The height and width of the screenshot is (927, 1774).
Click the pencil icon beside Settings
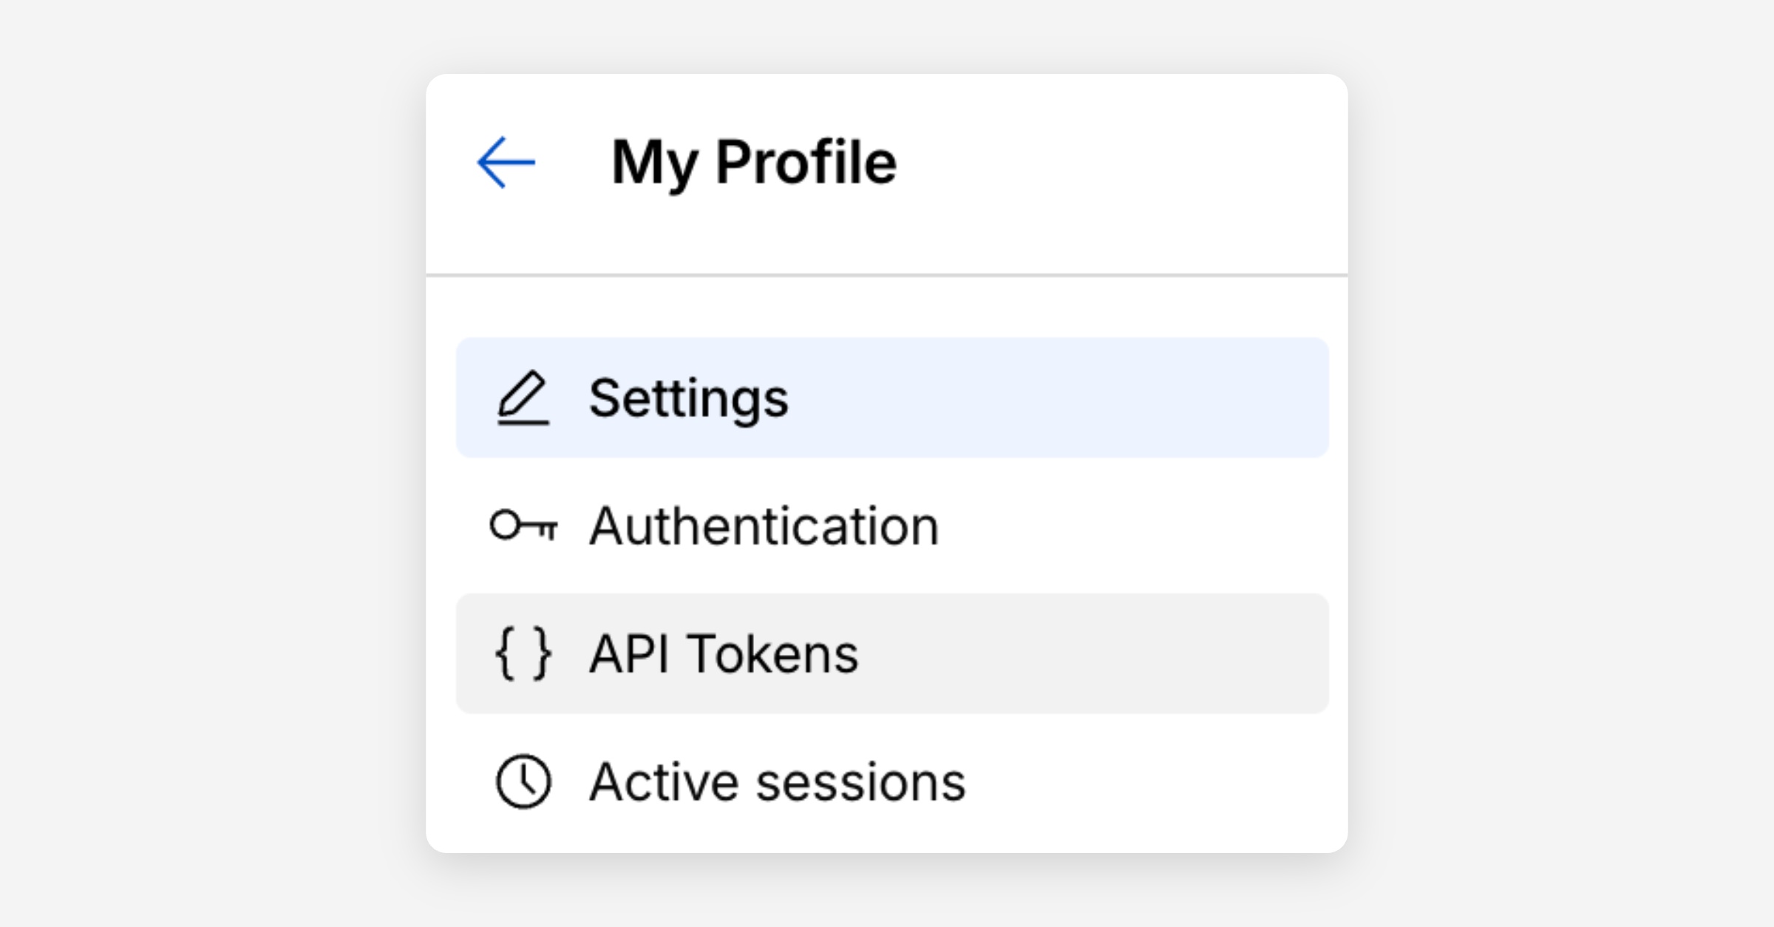(x=523, y=398)
